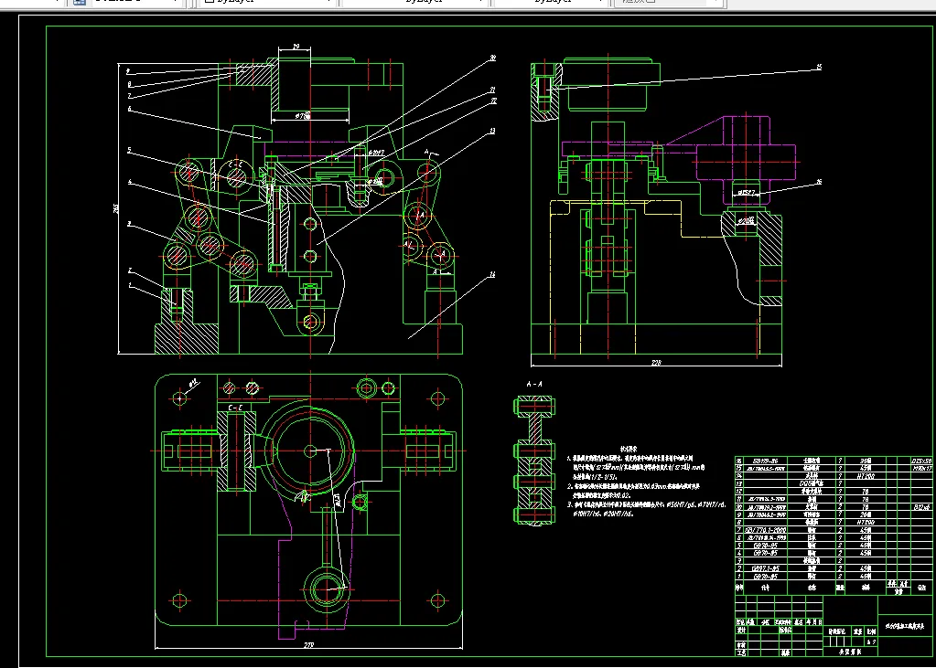Viewport: 936px width, 668px height.
Task: Select part balloon number 5 on the left
Action: click(x=129, y=150)
